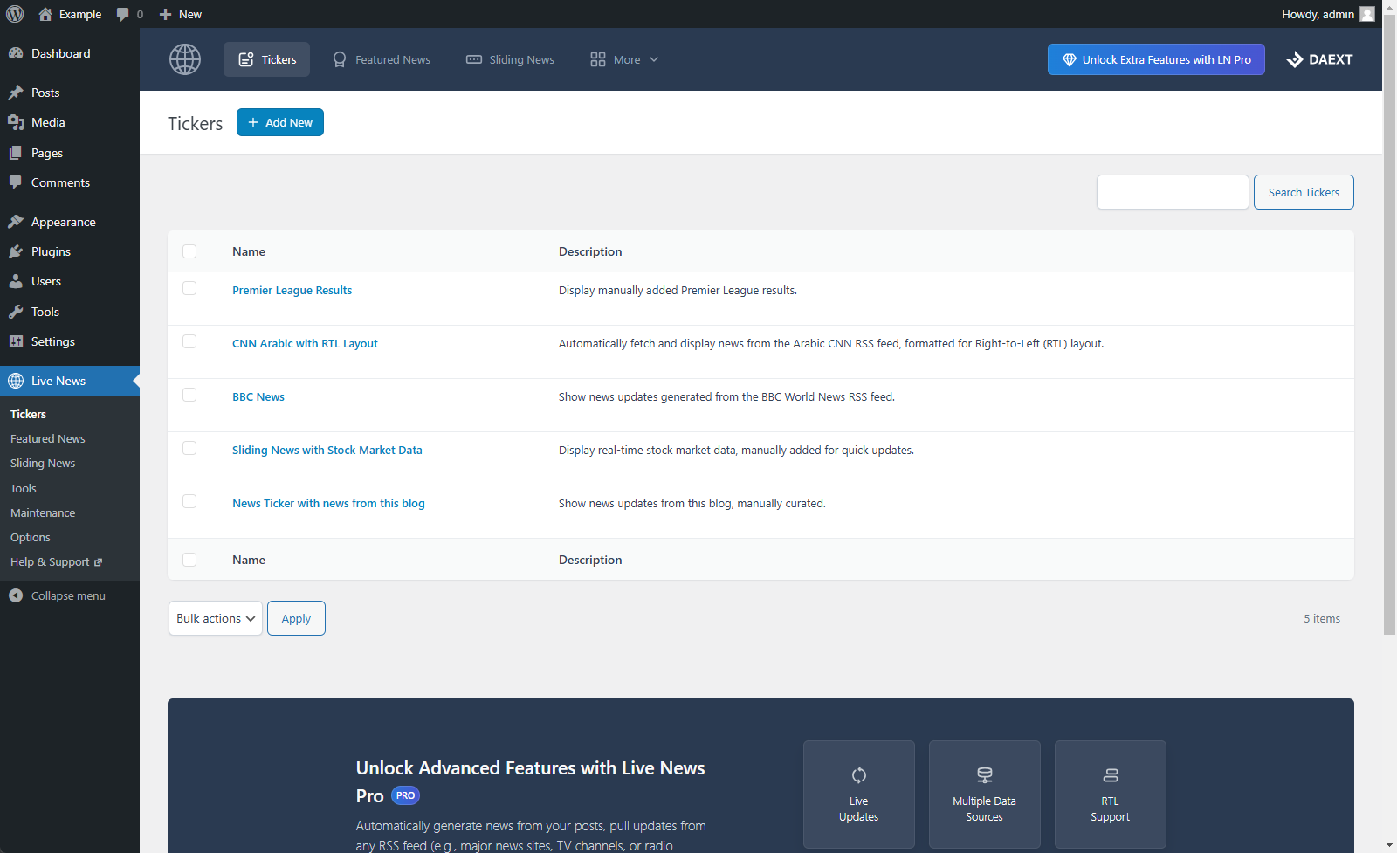
Task: Open Options in Live News submenu
Action: (31, 537)
